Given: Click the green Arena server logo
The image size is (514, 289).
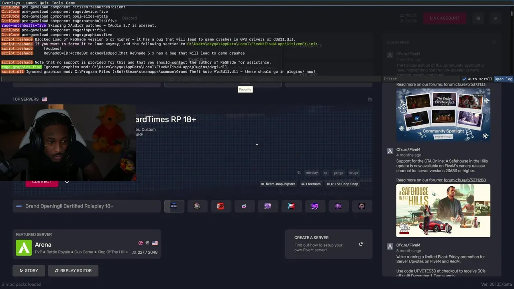Looking at the screenshot, I should point(24,248).
